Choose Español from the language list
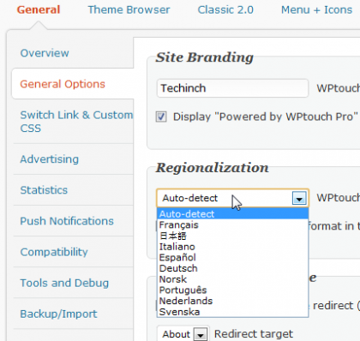This screenshot has height=341, width=360. click(x=232, y=257)
